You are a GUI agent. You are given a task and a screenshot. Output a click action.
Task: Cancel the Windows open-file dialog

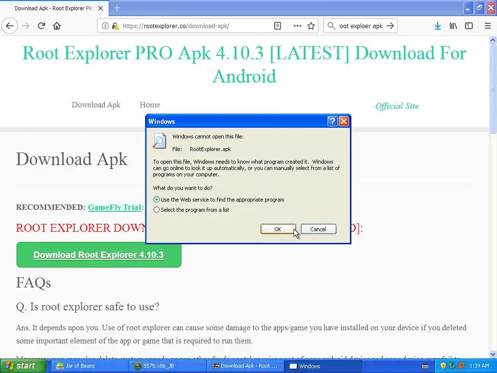point(318,229)
